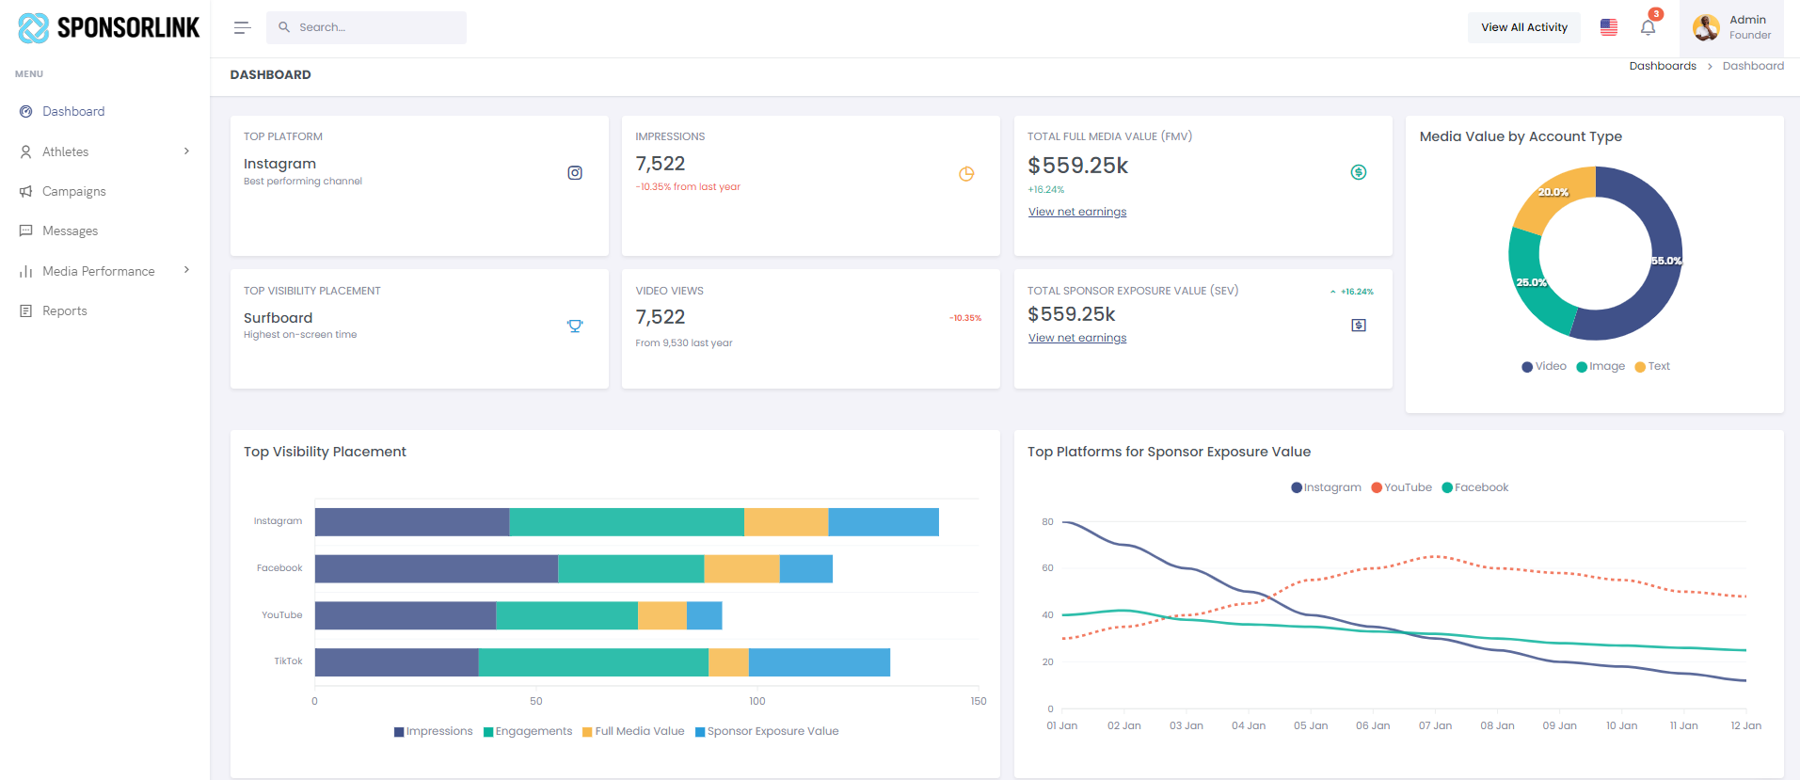Image resolution: width=1800 pixels, height=780 pixels.
Task: Click the US flag language icon
Action: click(x=1609, y=27)
